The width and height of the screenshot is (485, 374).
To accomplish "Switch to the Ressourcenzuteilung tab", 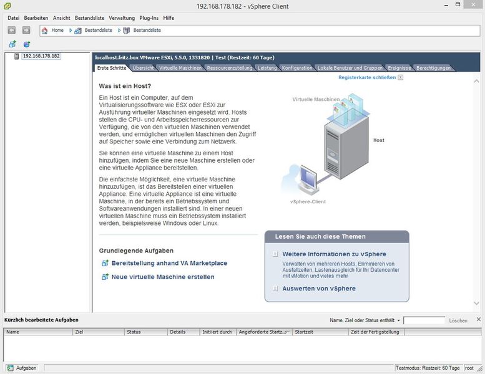I will [230, 68].
